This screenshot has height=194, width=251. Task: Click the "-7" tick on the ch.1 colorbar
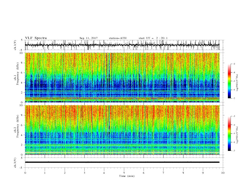(x=234, y=99)
